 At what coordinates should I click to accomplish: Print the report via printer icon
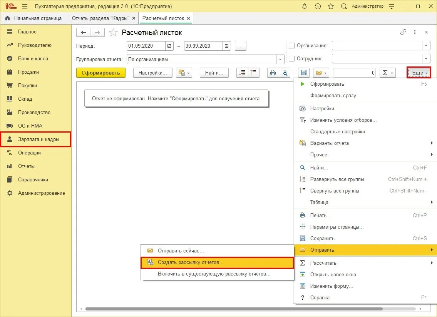[273, 73]
